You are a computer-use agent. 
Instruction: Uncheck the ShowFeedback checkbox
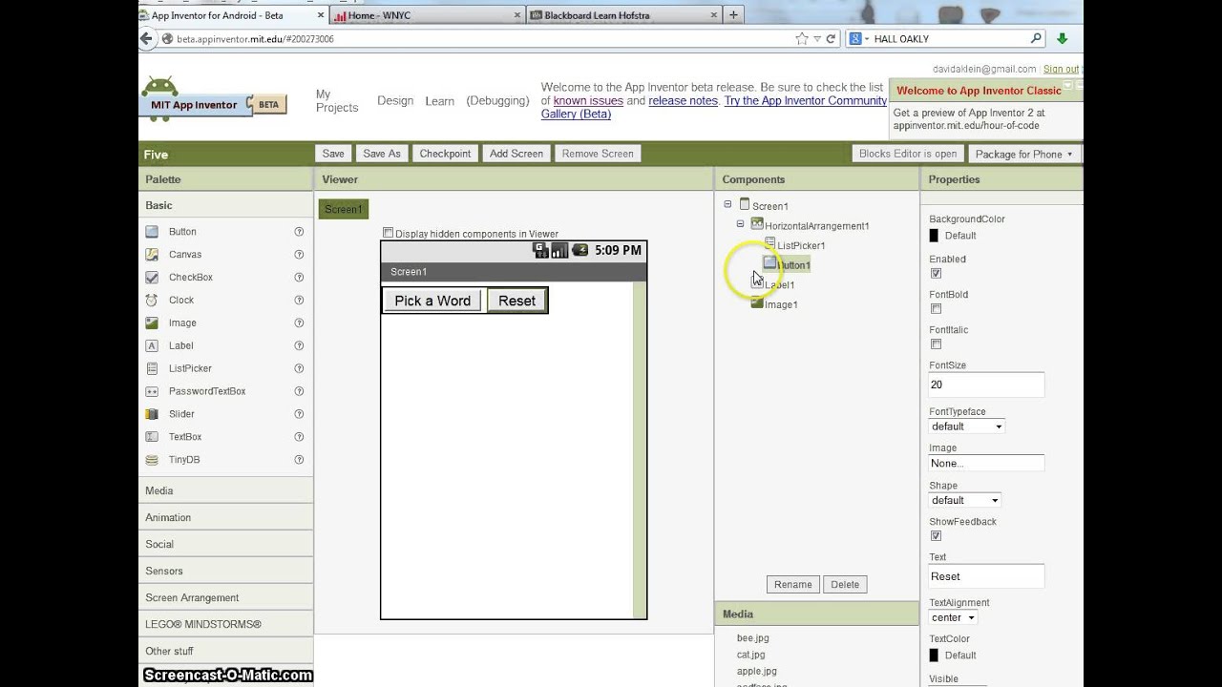[x=936, y=536]
